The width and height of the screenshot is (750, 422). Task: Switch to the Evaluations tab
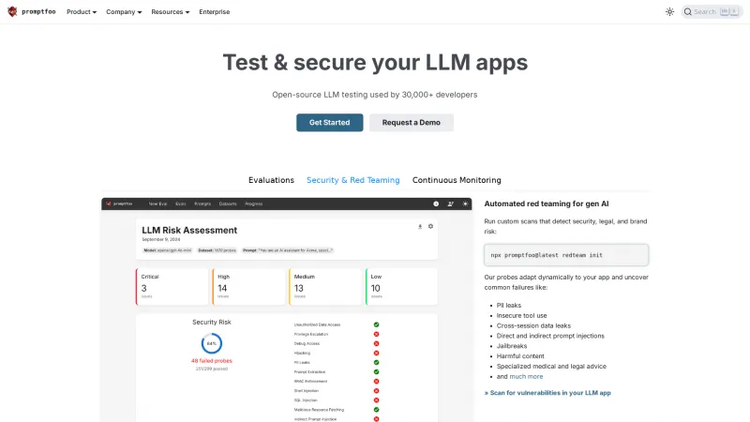click(x=271, y=180)
